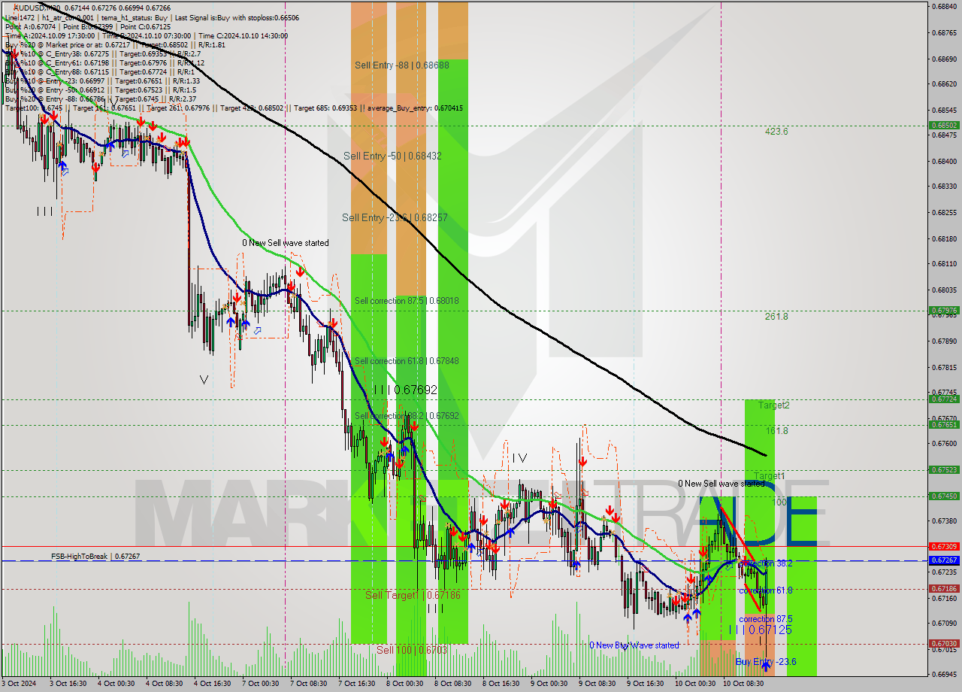Click the green 0.67976 price tag
This screenshot has width=962, height=692.
[944, 310]
